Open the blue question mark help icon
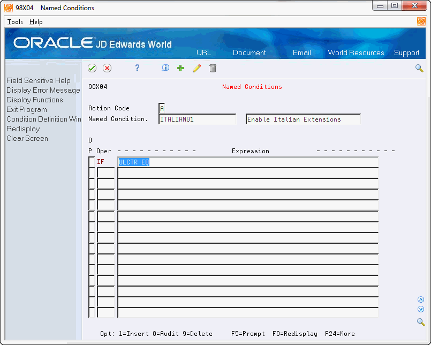This screenshot has width=431, height=345. point(137,68)
